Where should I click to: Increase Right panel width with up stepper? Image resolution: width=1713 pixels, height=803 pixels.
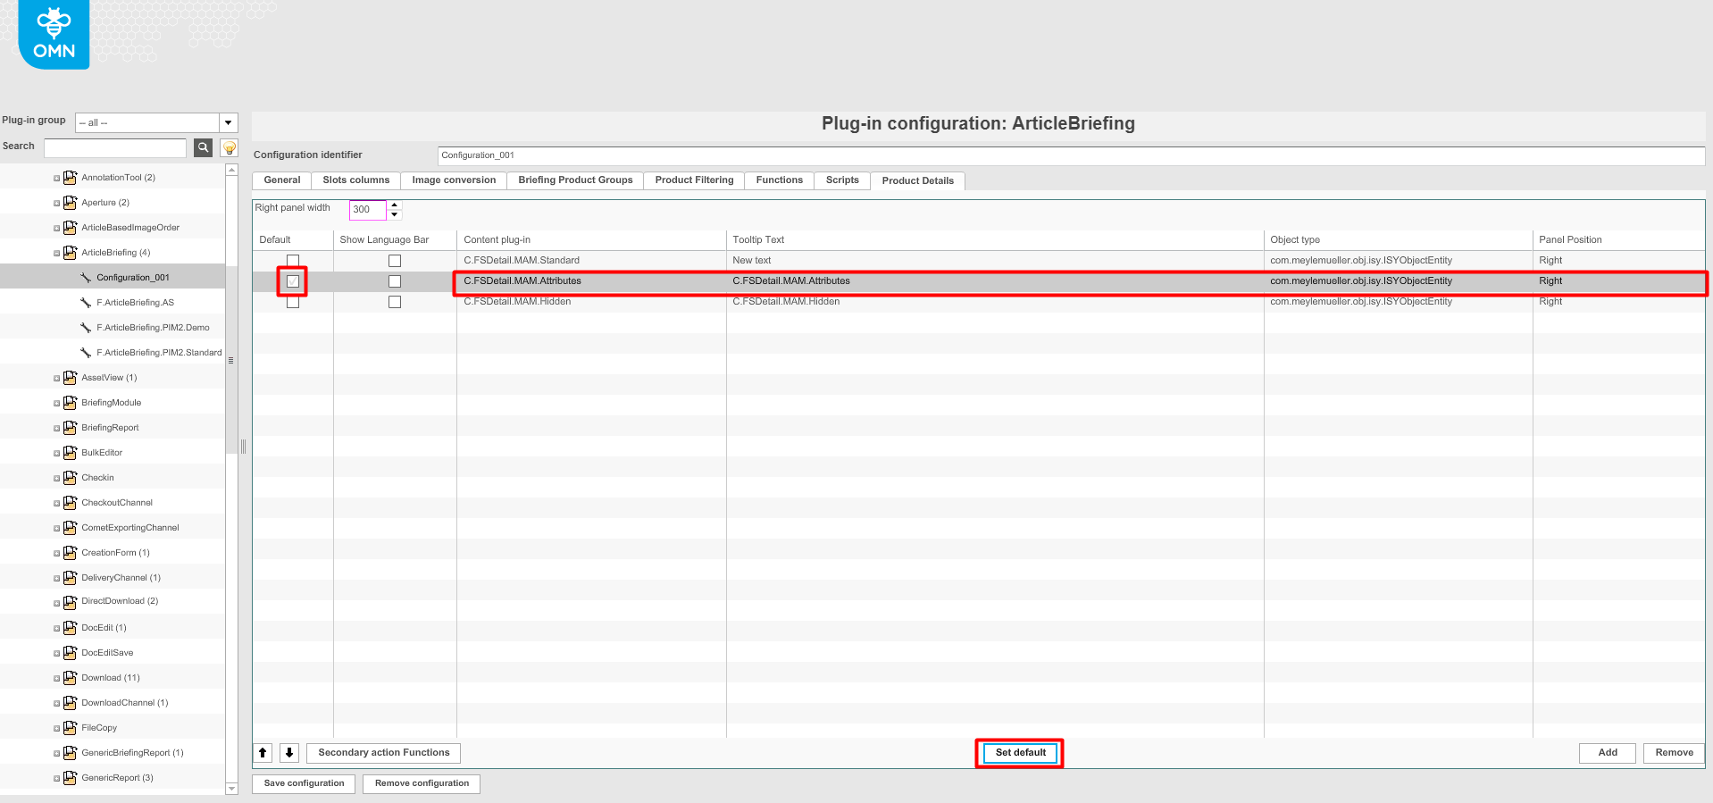[x=395, y=205]
